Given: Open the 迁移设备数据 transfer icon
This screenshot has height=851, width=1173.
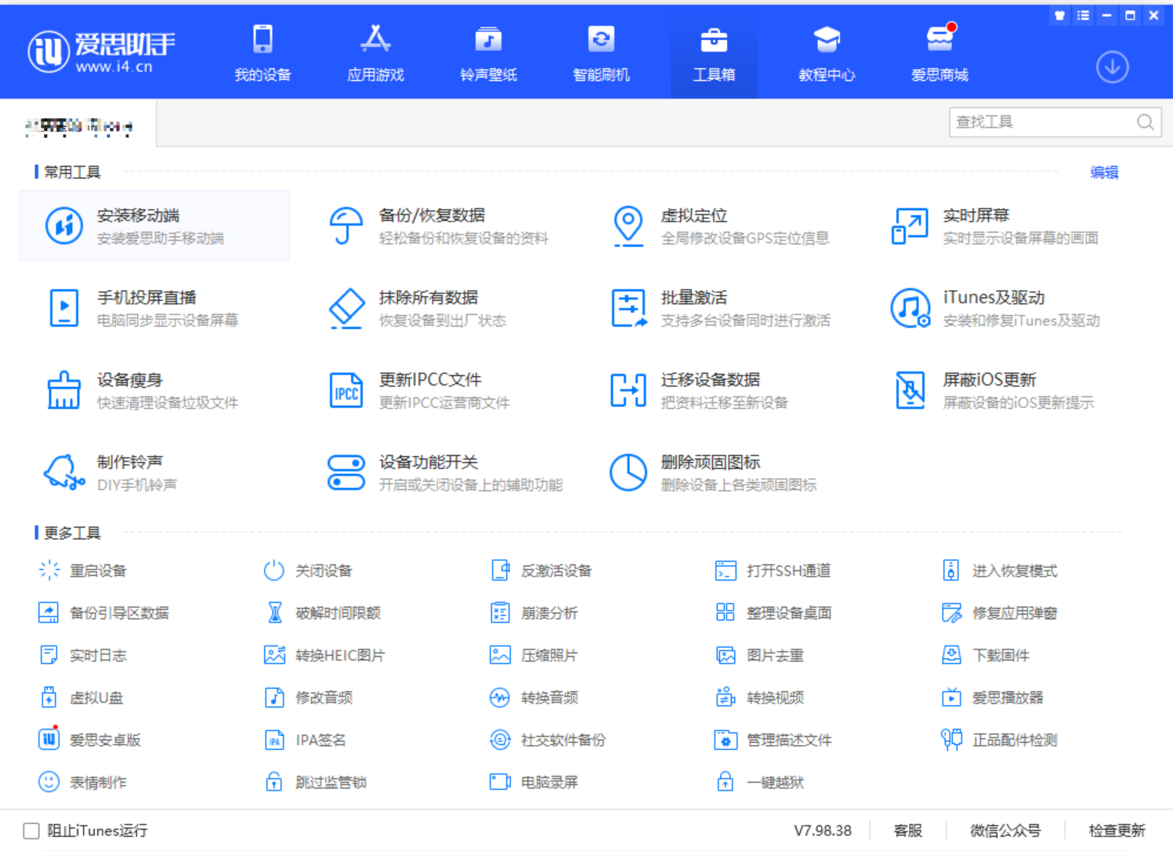Looking at the screenshot, I should click(628, 390).
